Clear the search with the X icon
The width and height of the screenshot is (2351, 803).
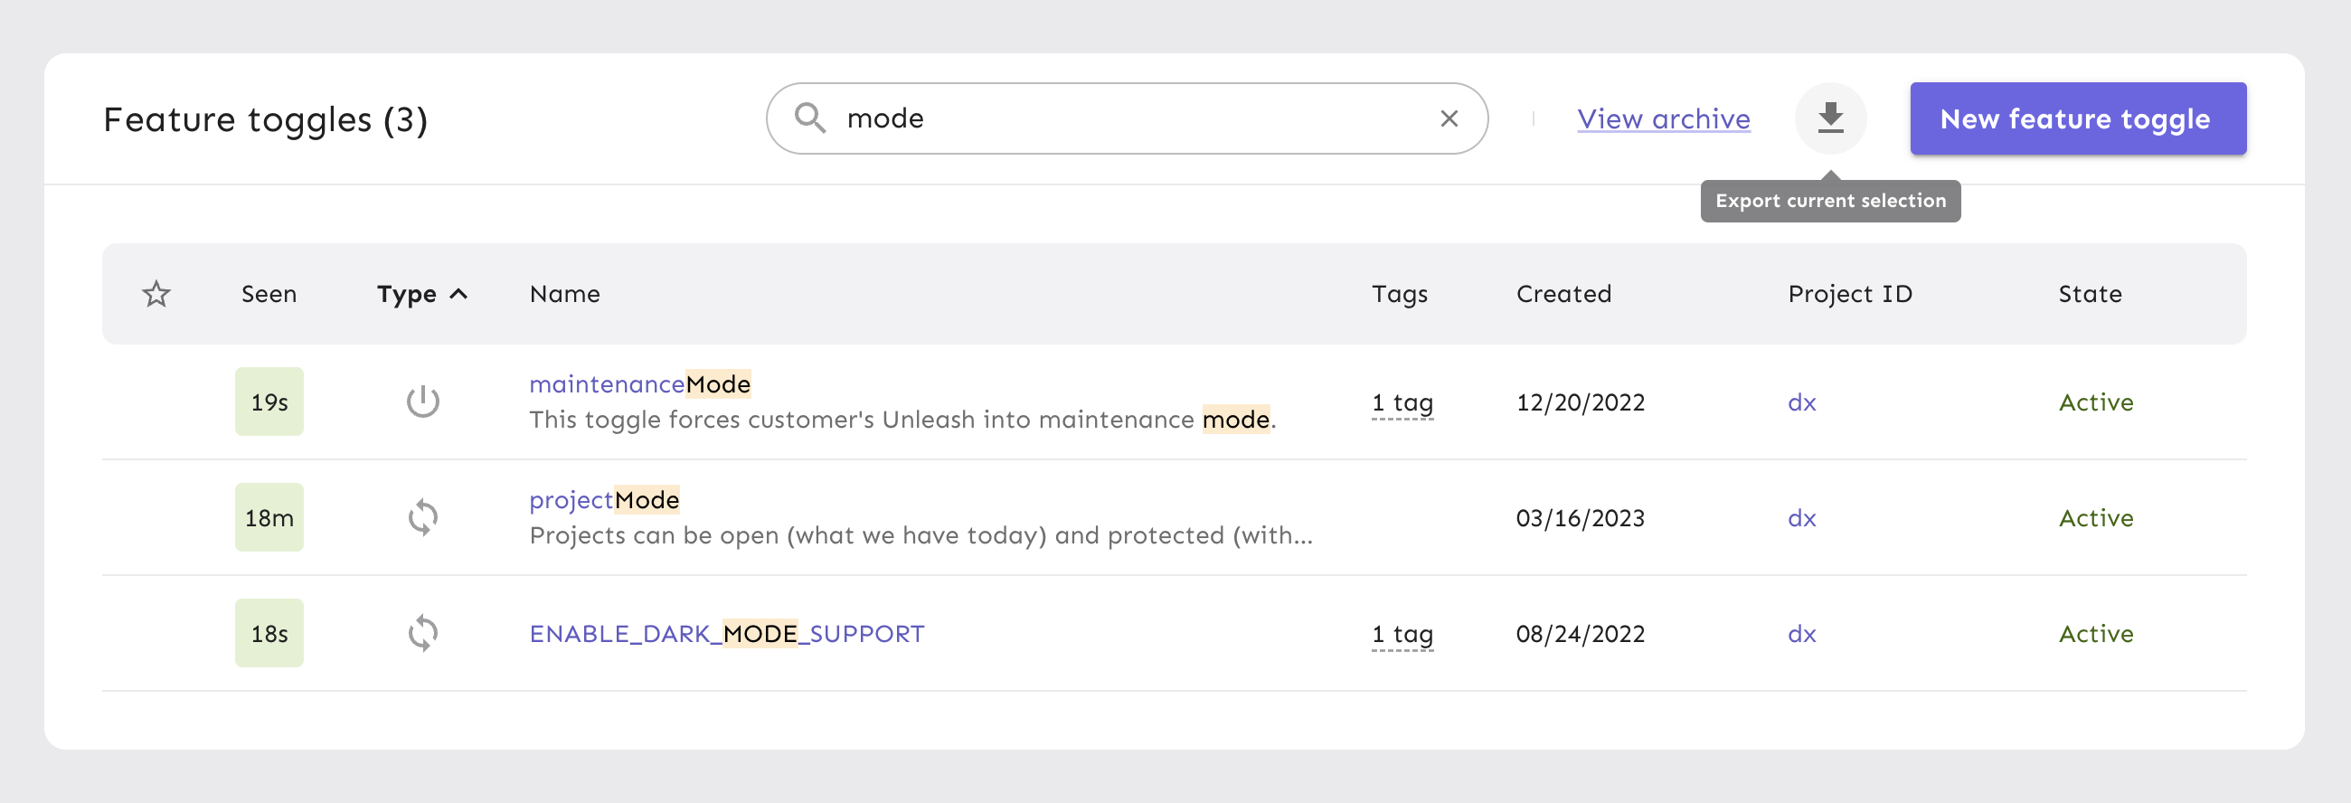point(1449,118)
